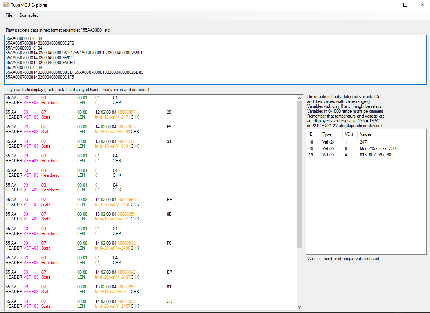Select the variable row with ID 18
430x313 pixels.
[366, 142]
